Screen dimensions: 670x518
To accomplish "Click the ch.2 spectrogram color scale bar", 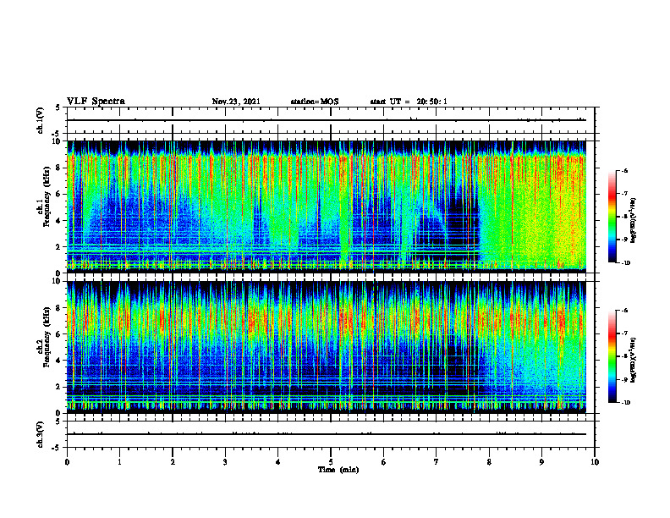I will point(612,356).
